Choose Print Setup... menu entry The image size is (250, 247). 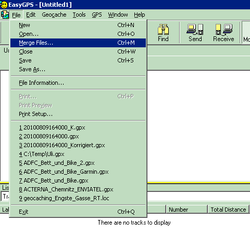point(78,114)
